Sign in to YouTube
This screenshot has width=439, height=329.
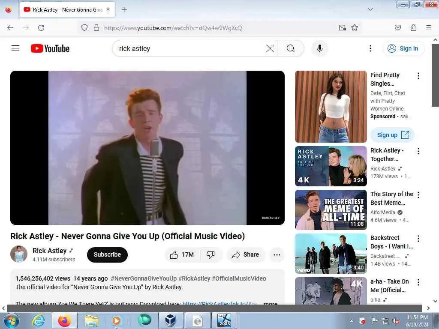tap(403, 48)
